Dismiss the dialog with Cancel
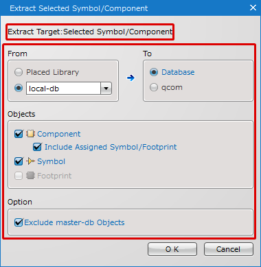The width and height of the screenshot is (261, 267). click(x=229, y=249)
